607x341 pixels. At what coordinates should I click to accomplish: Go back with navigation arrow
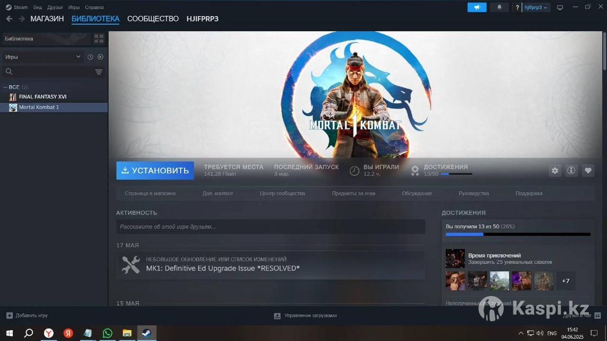[9, 19]
